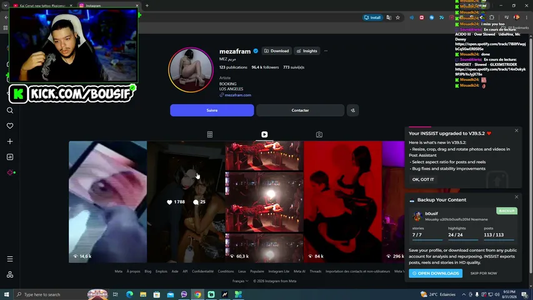Bookmark this page with the star icon

397,17
